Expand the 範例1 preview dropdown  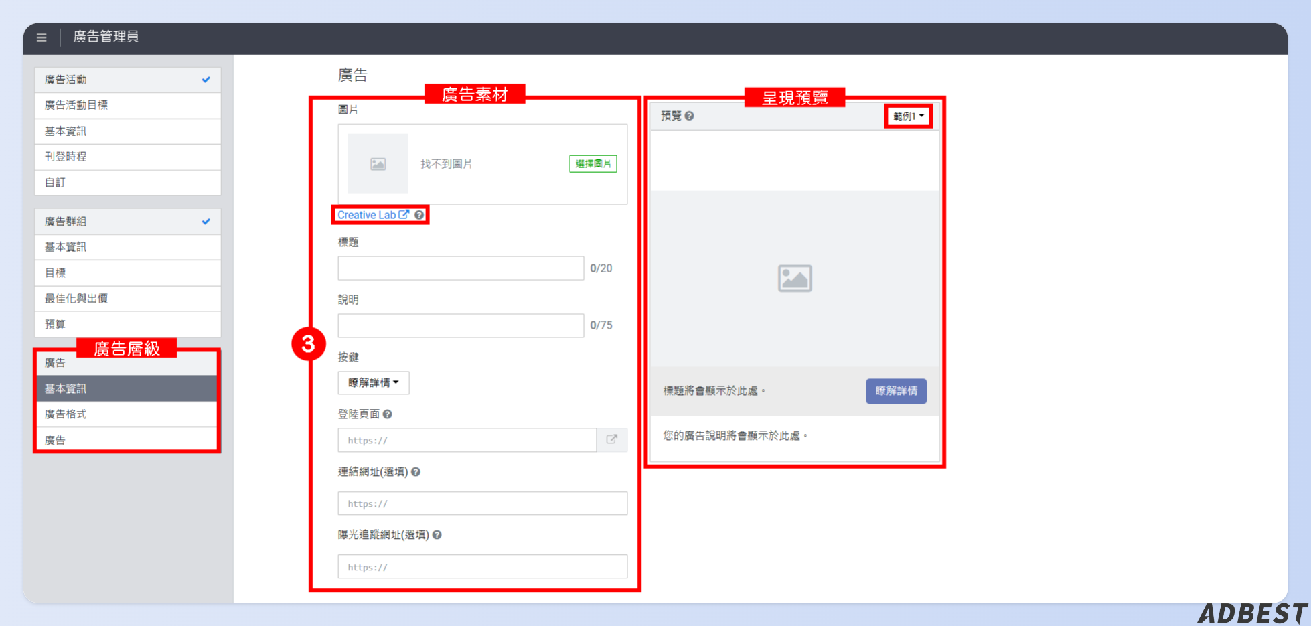click(x=908, y=116)
